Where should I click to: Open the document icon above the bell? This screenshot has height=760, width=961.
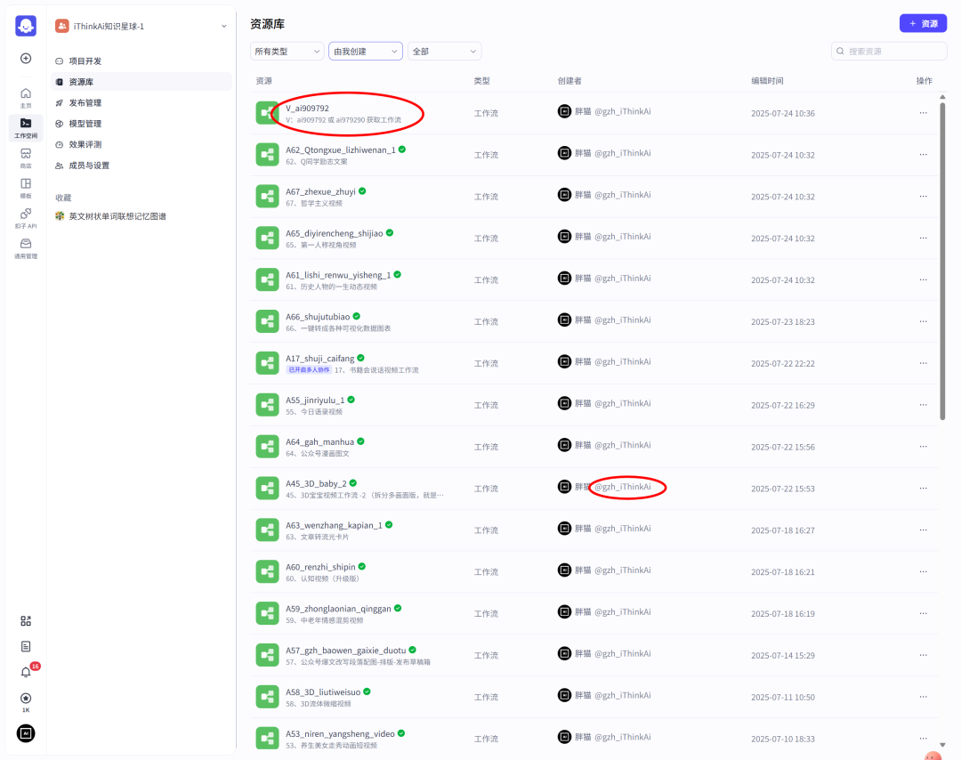pos(26,646)
